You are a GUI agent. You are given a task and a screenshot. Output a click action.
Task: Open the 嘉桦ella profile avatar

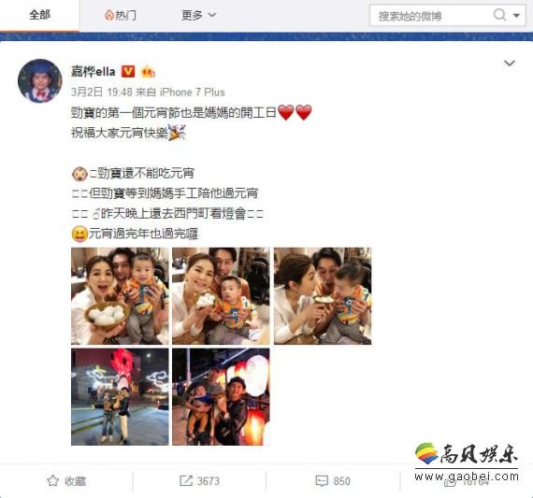click(40, 81)
